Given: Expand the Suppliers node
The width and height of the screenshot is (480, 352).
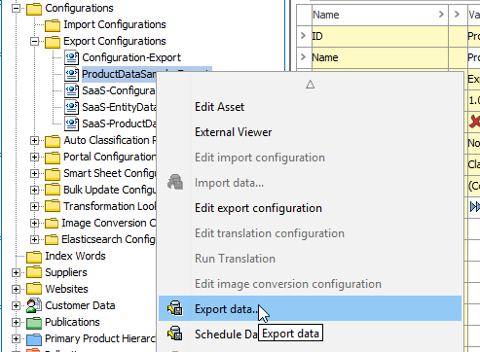Looking at the screenshot, I should (16, 272).
